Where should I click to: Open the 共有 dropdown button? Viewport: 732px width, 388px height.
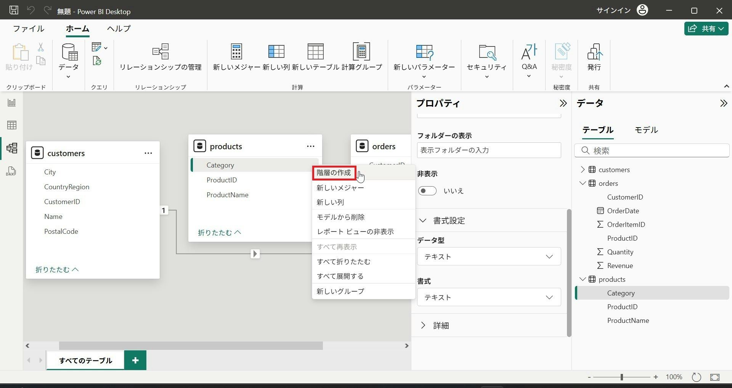click(706, 29)
